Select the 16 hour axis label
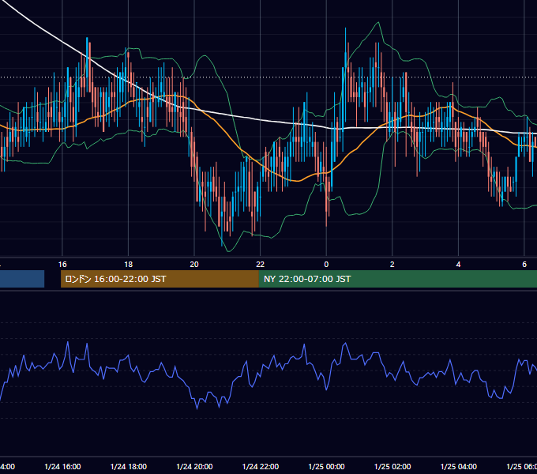This screenshot has height=474, width=537. pyautogui.click(x=62, y=265)
